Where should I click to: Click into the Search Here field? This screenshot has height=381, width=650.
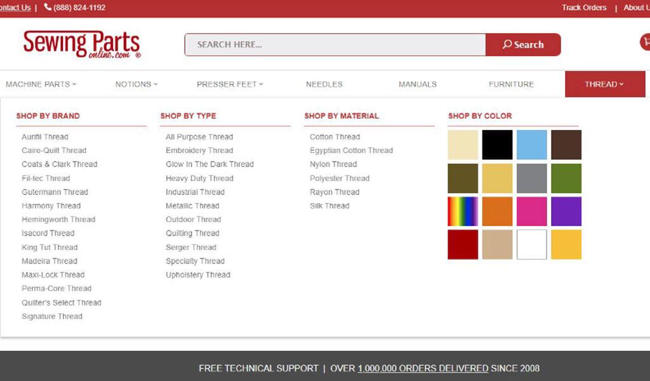pos(335,44)
